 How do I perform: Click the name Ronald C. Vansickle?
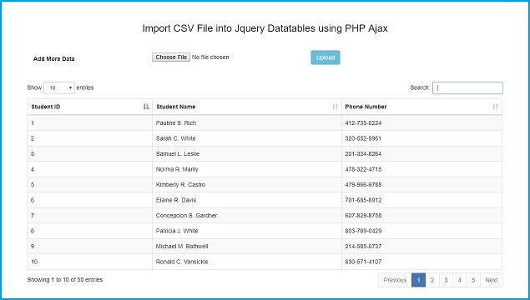tap(182, 262)
